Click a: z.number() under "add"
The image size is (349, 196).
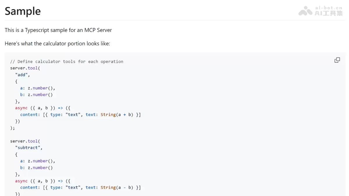click(x=38, y=88)
